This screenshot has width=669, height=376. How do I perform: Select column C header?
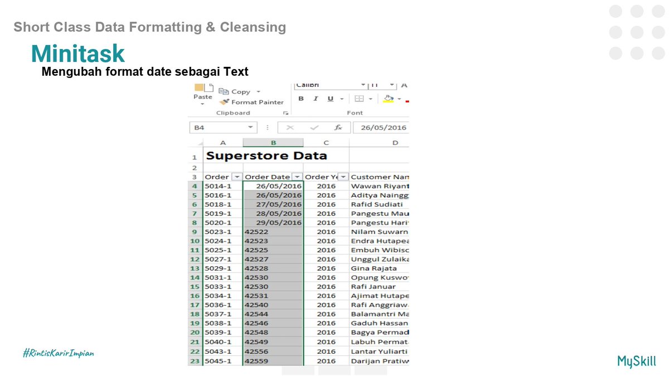click(326, 143)
